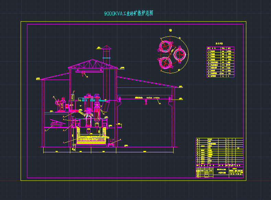Click the overhead crane beam in the right bay

[x=144, y=99]
